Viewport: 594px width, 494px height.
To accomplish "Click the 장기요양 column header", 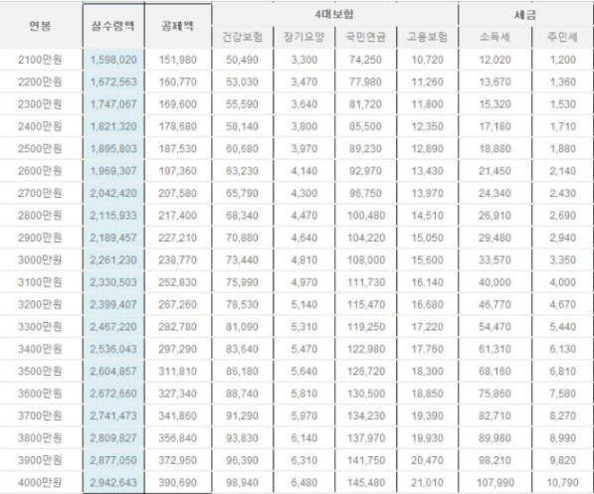I will click(303, 37).
